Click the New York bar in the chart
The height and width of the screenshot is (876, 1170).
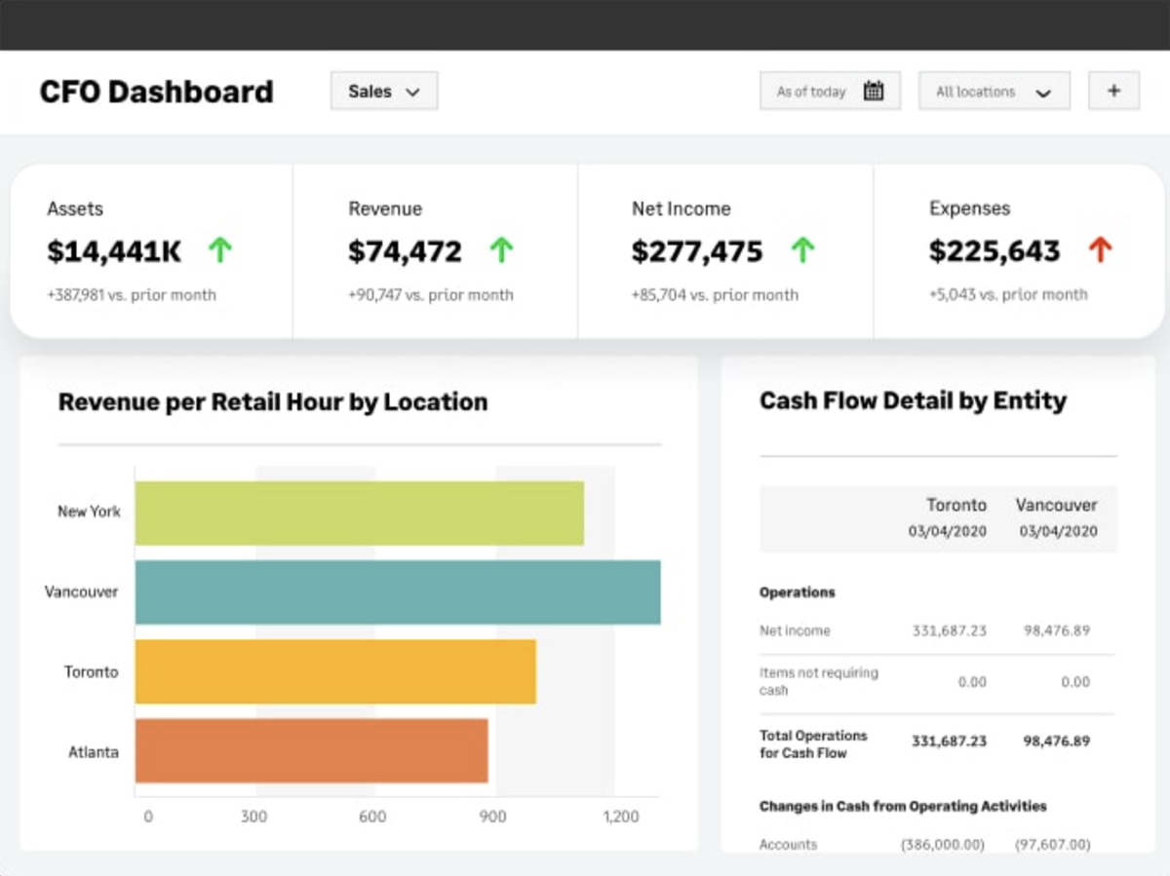359,511
